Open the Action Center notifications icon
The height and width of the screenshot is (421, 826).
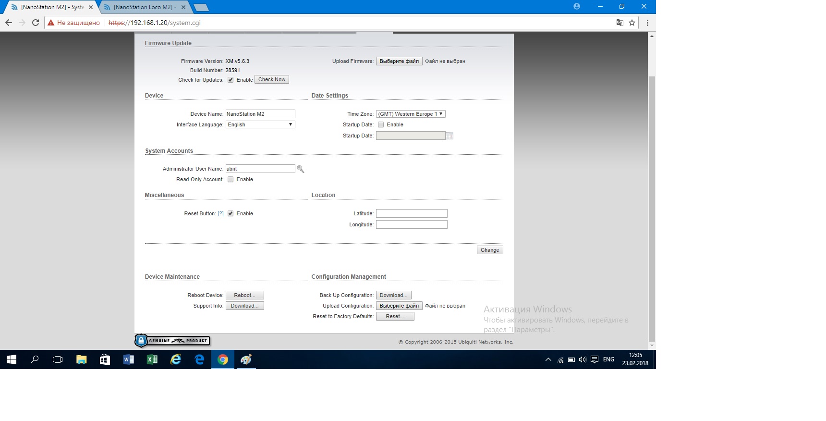[595, 359]
